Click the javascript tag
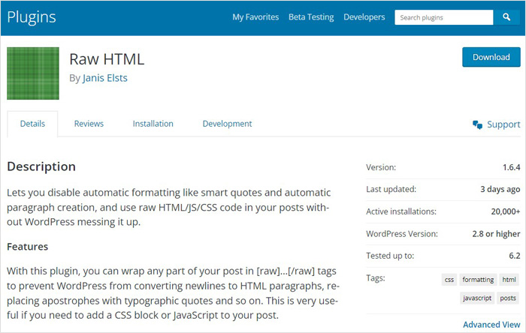526x333 pixels. [x=477, y=298]
